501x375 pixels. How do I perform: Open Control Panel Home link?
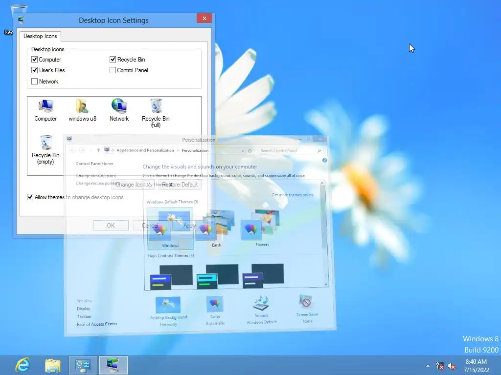pyautogui.click(x=94, y=164)
